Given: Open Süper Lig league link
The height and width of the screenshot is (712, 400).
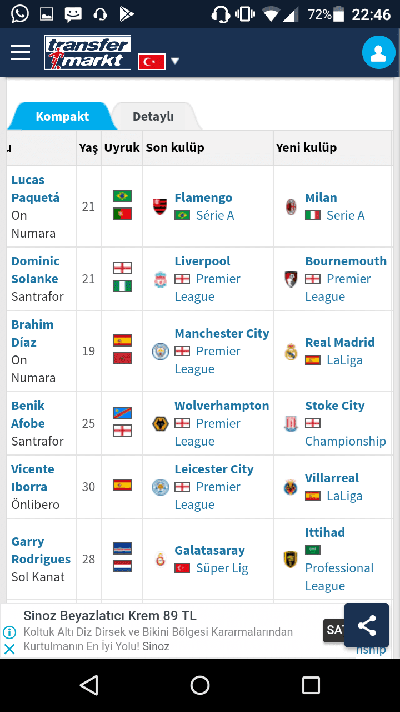Looking at the screenshot, I should tap(222, 568).
